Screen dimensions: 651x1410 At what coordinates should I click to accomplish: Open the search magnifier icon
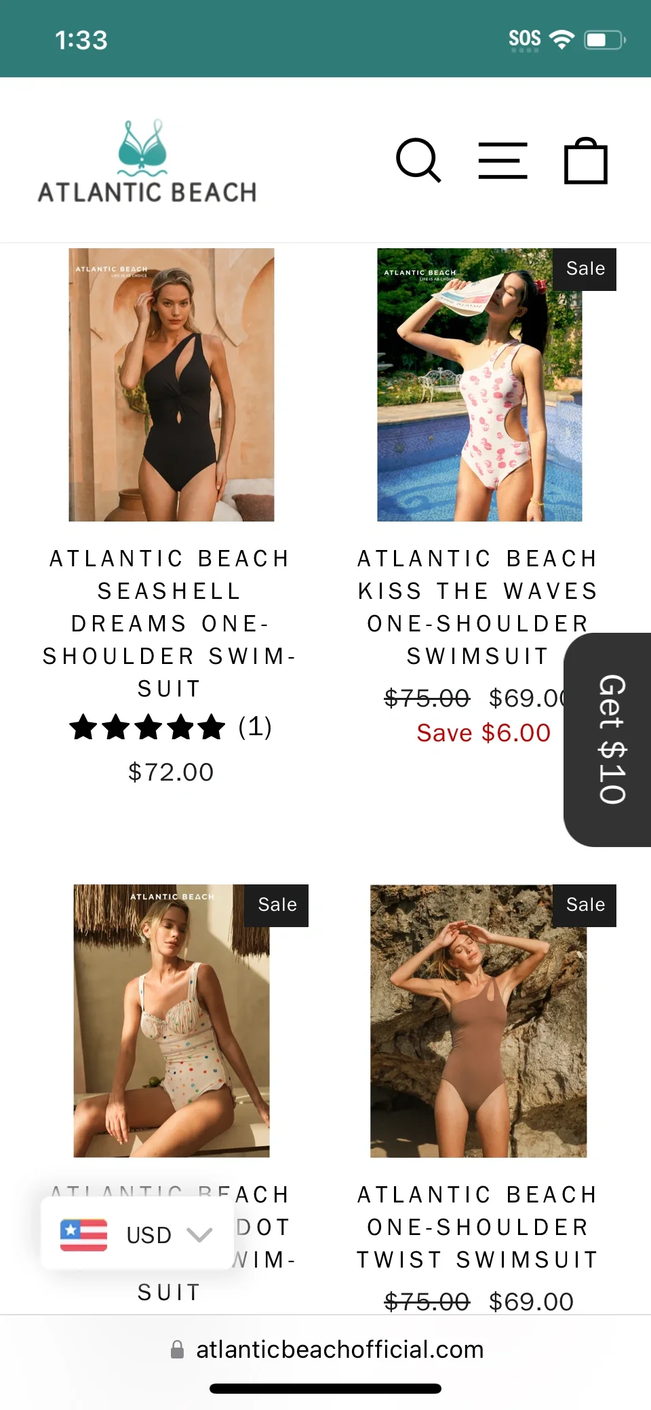(x=418, y=161)
